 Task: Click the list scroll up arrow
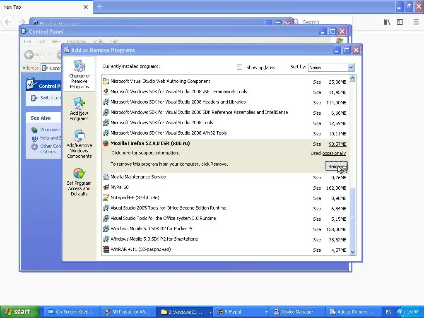(x=353, y=78)
